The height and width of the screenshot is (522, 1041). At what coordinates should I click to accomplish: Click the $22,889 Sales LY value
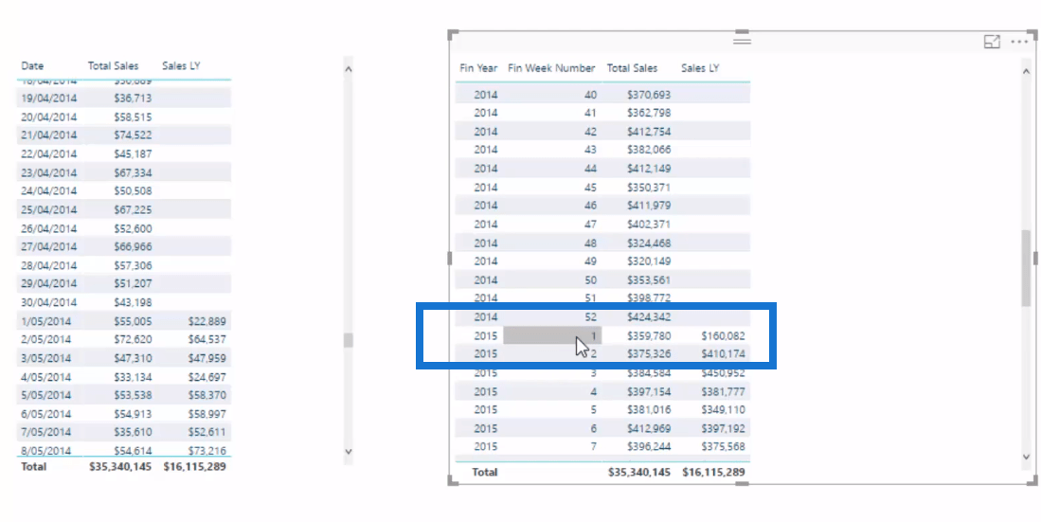207,321
